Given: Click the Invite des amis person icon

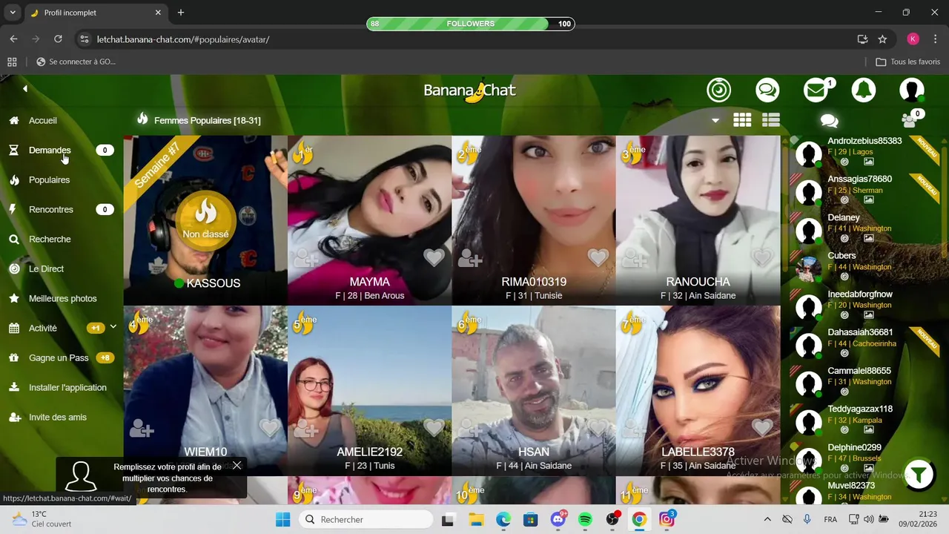Looking at the screenshot, I should [14, 417].
